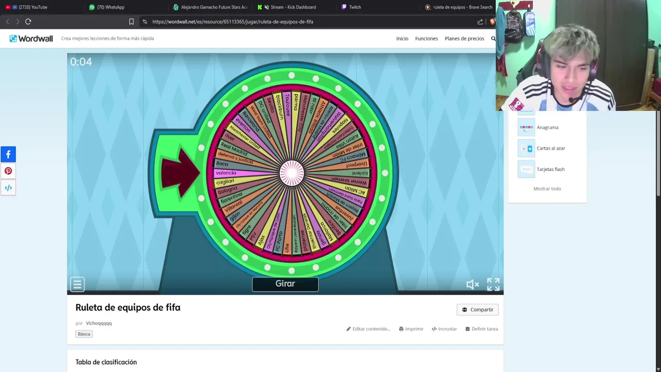Click Mostrar todo to expand templates
The height and width of the screenshot is (372, 661).
point(547,189)
